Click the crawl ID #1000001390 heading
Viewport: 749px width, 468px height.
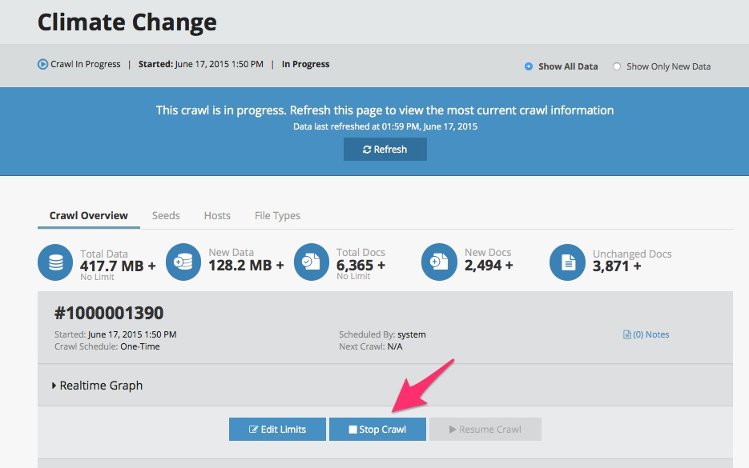[108, 313]
